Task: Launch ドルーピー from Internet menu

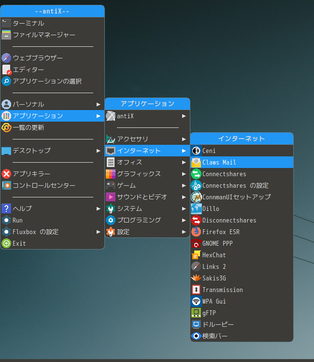Action: point(242,324)
